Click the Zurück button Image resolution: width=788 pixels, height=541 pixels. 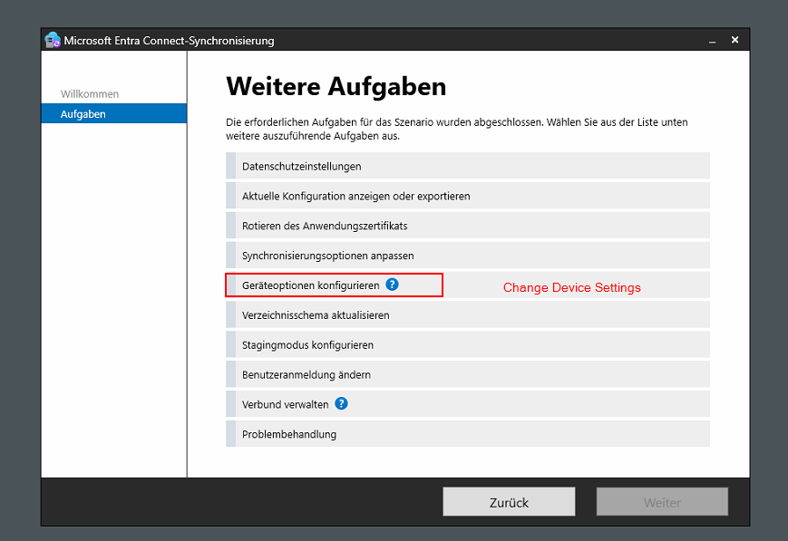[509, 502]
